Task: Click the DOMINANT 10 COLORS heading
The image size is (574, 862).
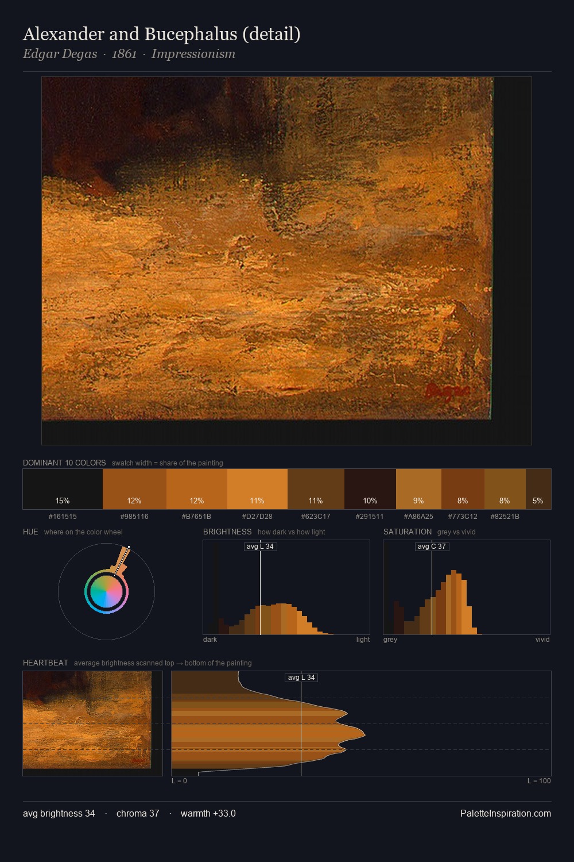Action: point(64,463)
